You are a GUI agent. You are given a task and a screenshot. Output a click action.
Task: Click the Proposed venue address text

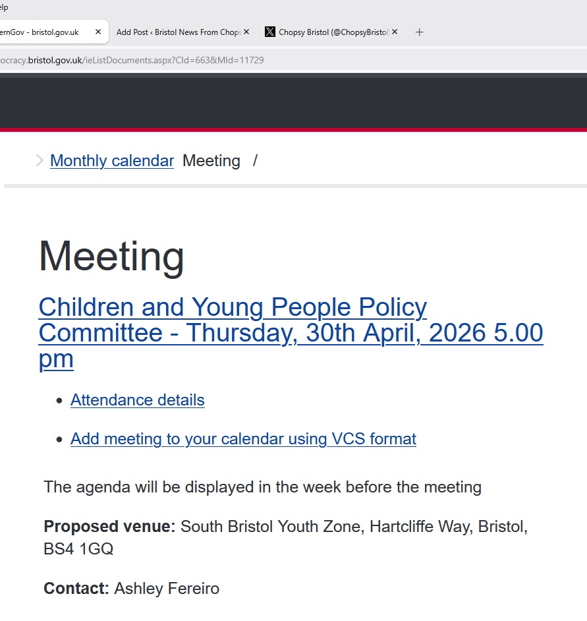pyautogui.click(x=353, y=527)
